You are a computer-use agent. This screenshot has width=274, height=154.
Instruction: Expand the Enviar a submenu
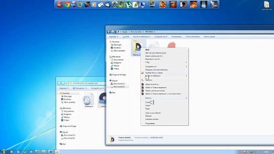point(164,98)
